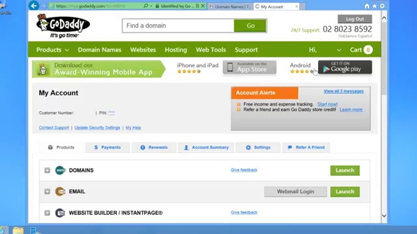Click Give feedback link in WEBSITE BUILDER row
The height and width of the screenshot is (234, 417).
click(x=244, y=213)
